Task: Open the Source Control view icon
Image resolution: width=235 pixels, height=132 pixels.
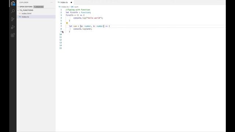Action: tap(13, 19)
